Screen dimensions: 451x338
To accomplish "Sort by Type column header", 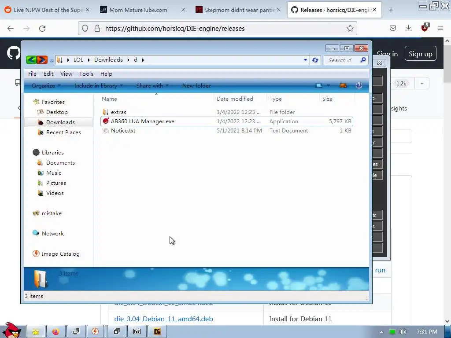I will [x=293, y=99].
